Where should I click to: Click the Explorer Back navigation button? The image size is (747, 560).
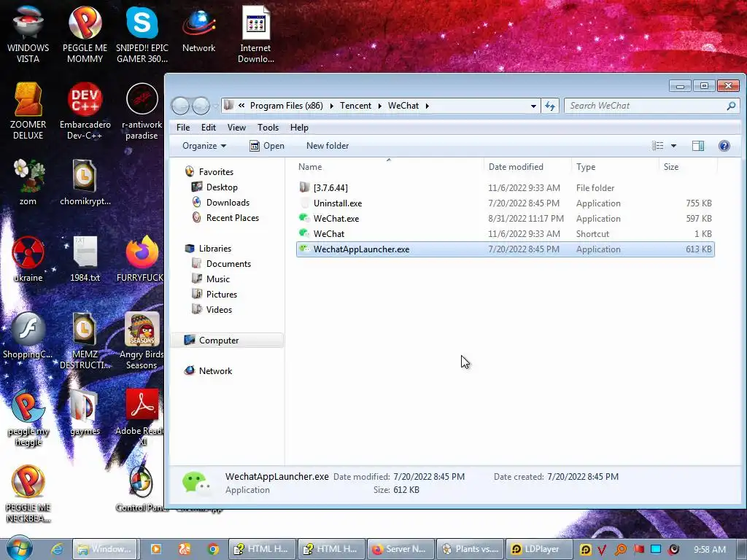click(x=181, y=106)
